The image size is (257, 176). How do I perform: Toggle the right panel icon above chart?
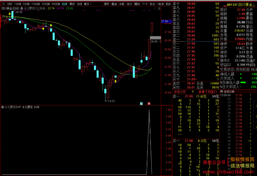pyautogui.click(x=159, y=8)
